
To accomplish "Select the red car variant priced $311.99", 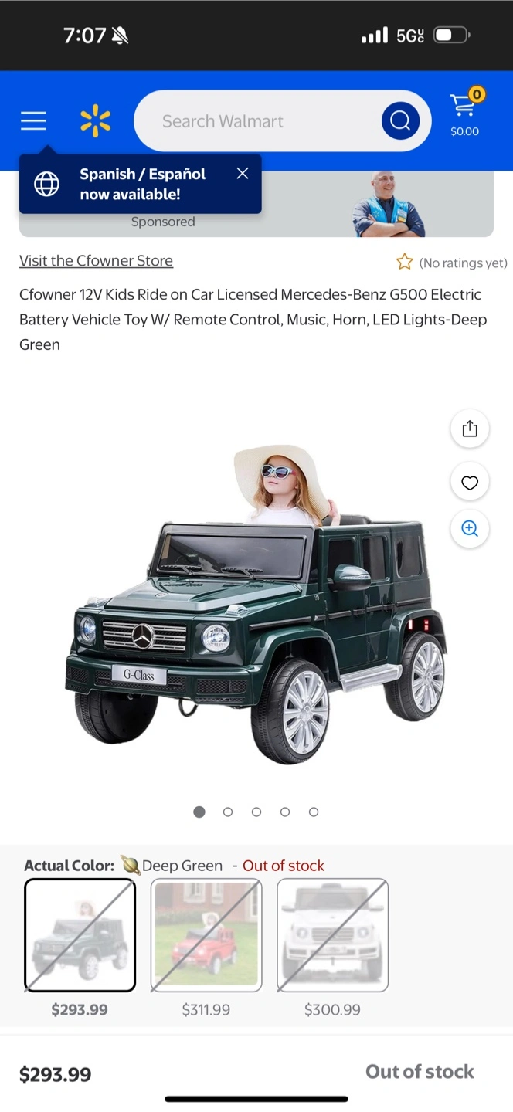I will tap(206, 935).
